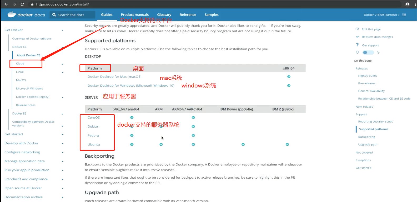
Task: Expand Manage application data arrow
Action: 63,162
